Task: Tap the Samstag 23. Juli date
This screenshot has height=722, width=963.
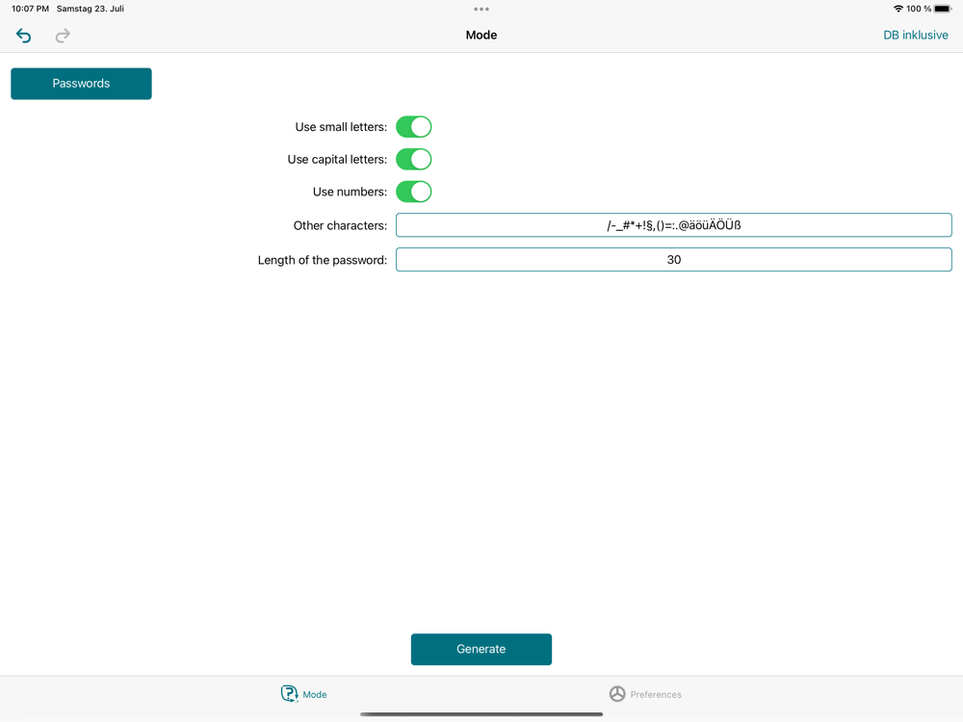Action: 91,9
